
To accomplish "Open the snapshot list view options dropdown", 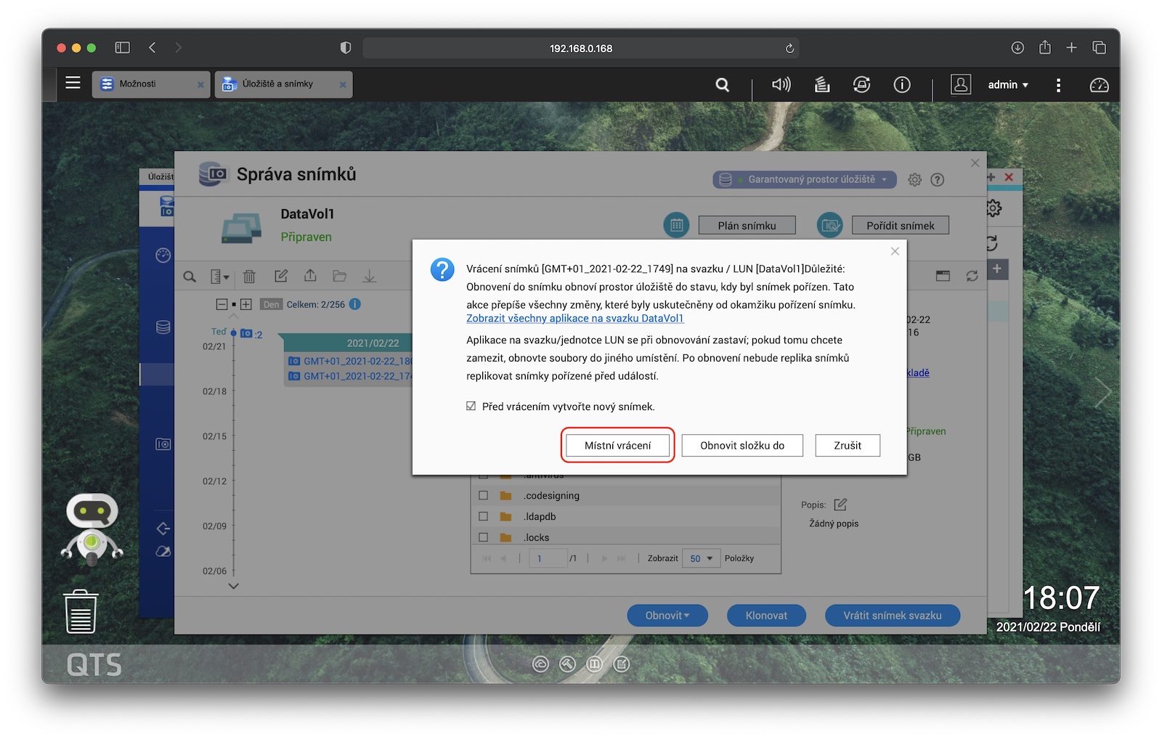I will (219, 277).
